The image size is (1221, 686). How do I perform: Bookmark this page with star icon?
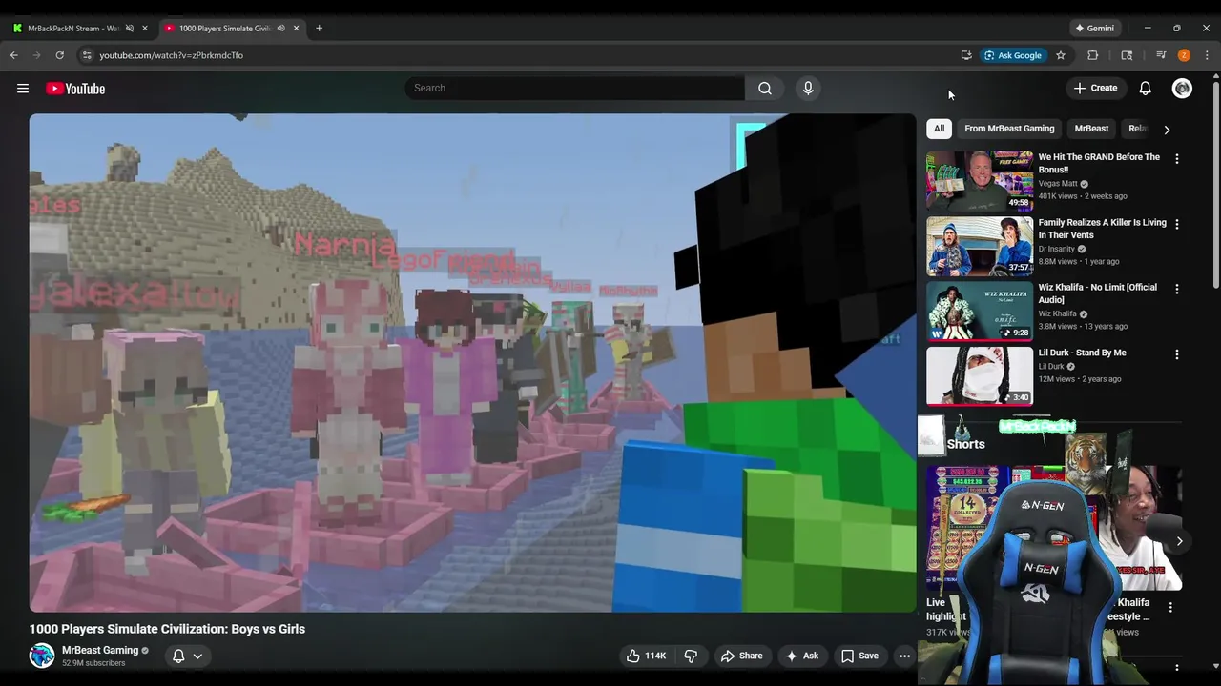click(1060, 55)
